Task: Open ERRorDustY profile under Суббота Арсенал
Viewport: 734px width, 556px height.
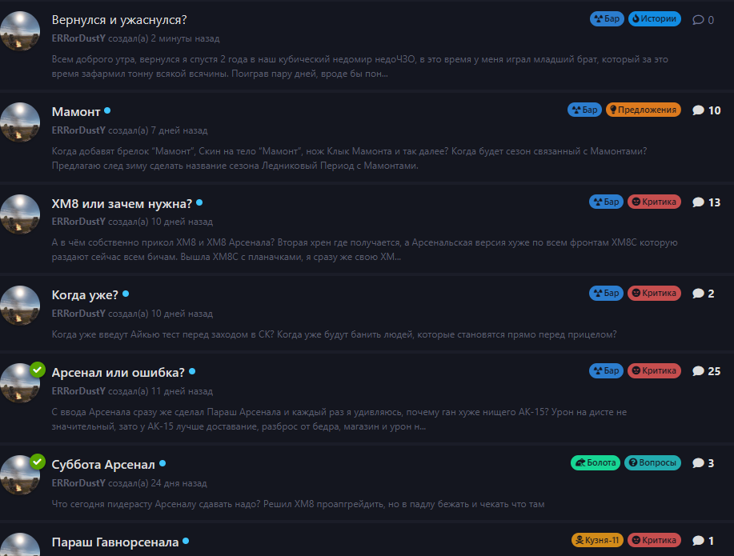Action: [78, 483]
